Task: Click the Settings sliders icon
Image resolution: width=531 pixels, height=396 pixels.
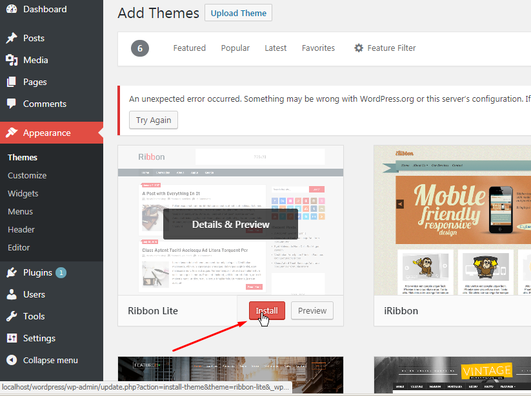Action: pos(12,338)
